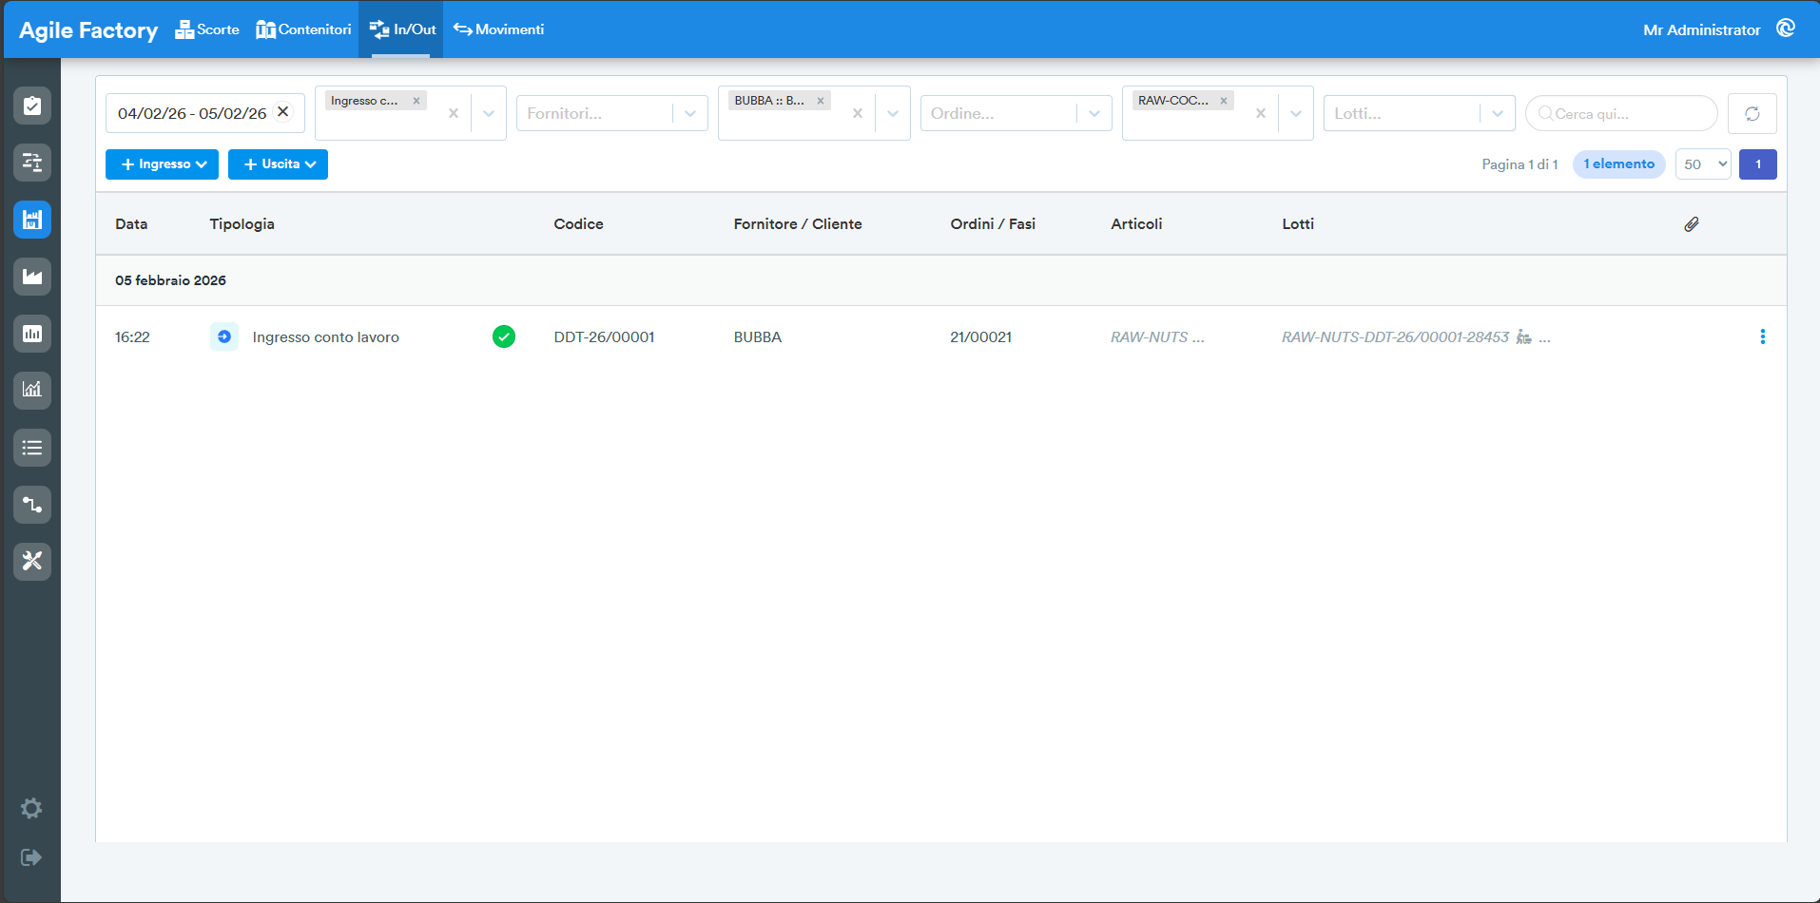The height and width of the screenshot is (903, 1820).
Task: Open the Ingresso add dropdown button
Action: (x=162, y=164)
